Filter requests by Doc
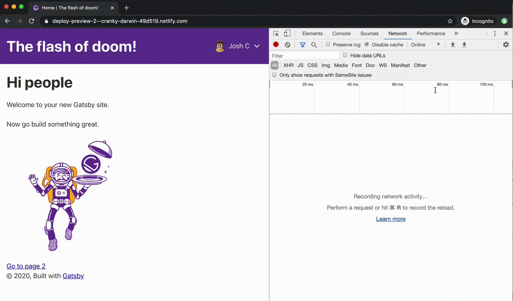 370,65
